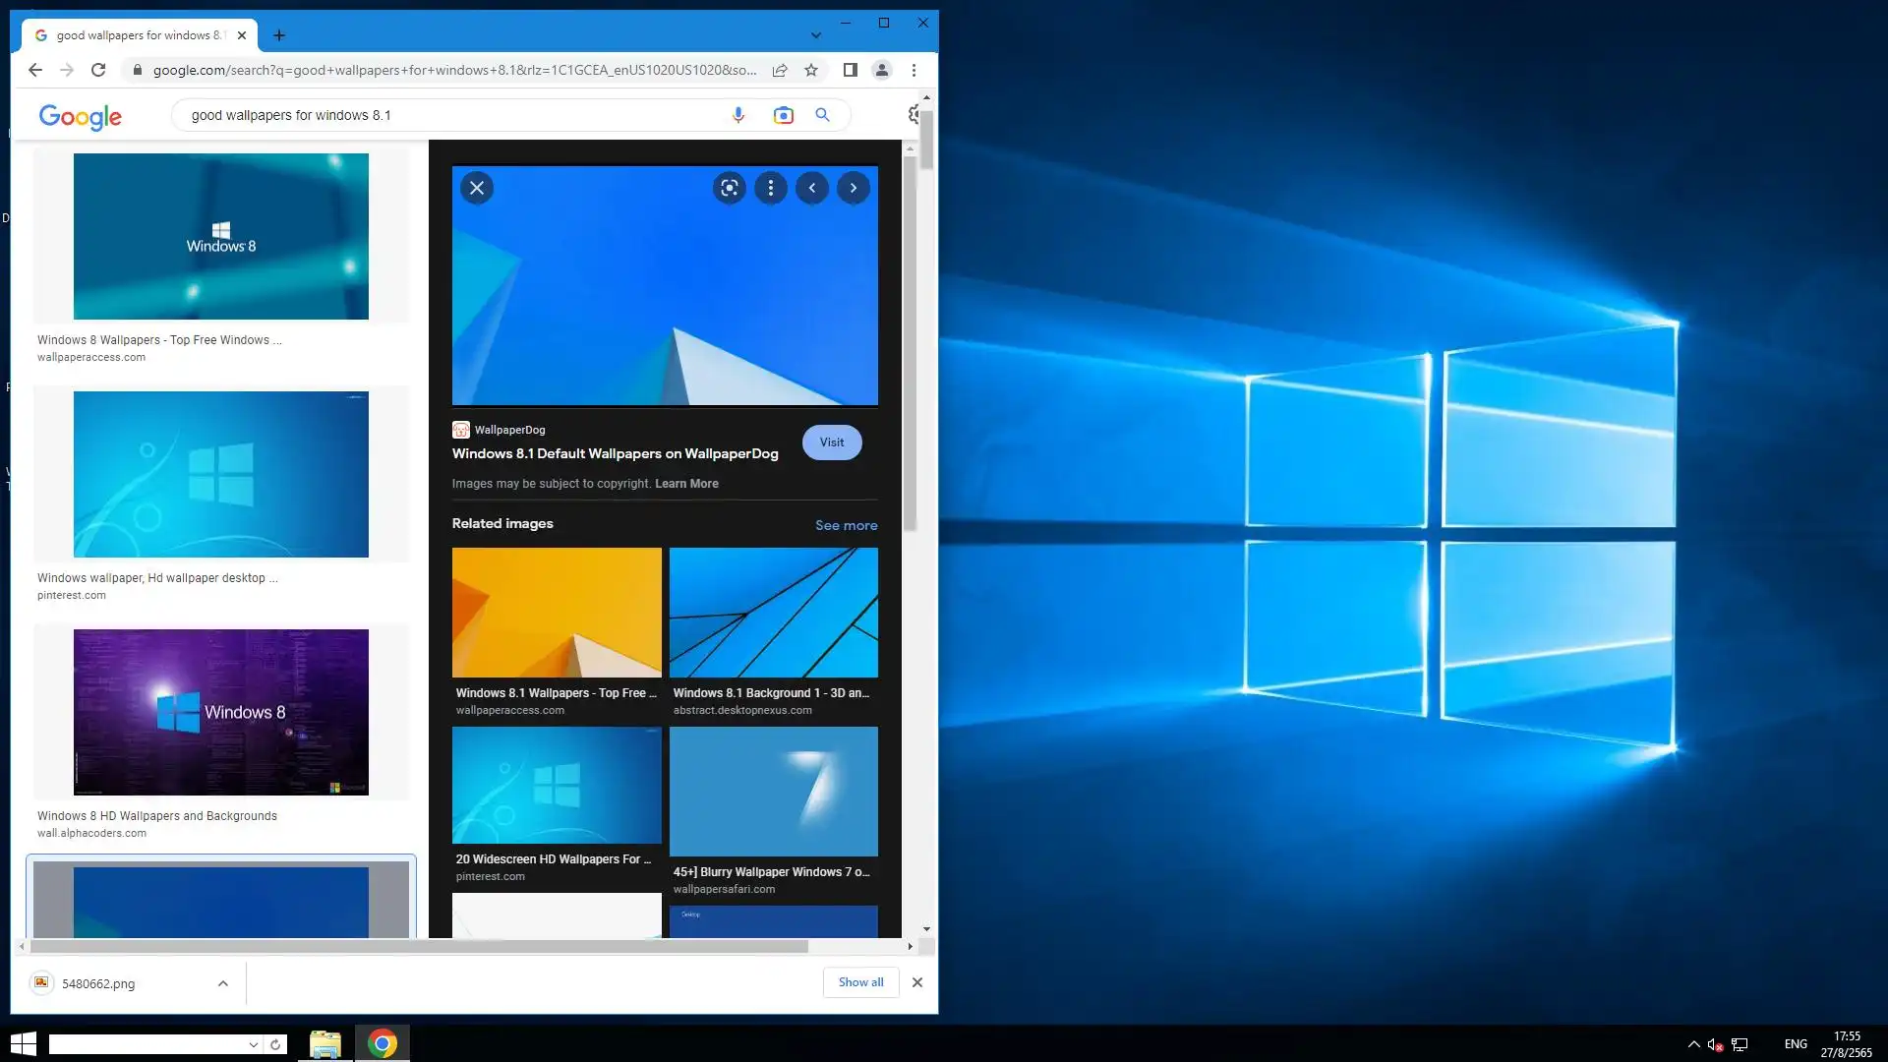Open the three-dot menu on image preview
This screenshot has height=1062, width=1888.
click(x=771, y=188)
